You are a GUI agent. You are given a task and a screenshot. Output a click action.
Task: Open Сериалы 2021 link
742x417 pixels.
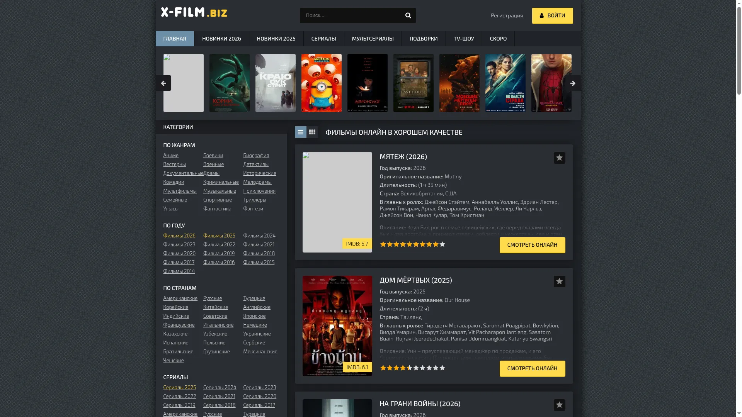coord(219,396)
